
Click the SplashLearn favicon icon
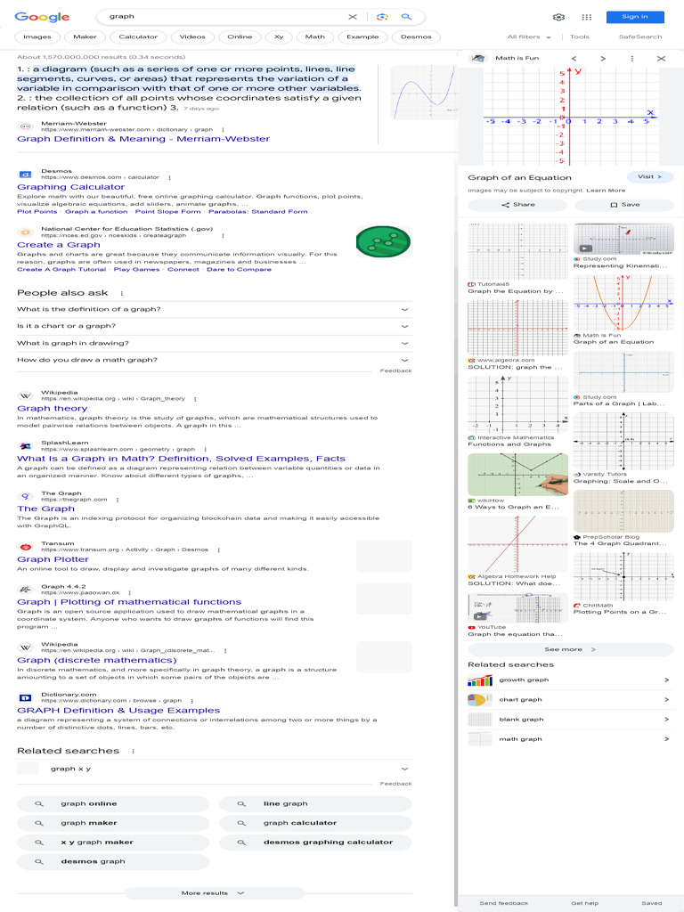(26, 446)
